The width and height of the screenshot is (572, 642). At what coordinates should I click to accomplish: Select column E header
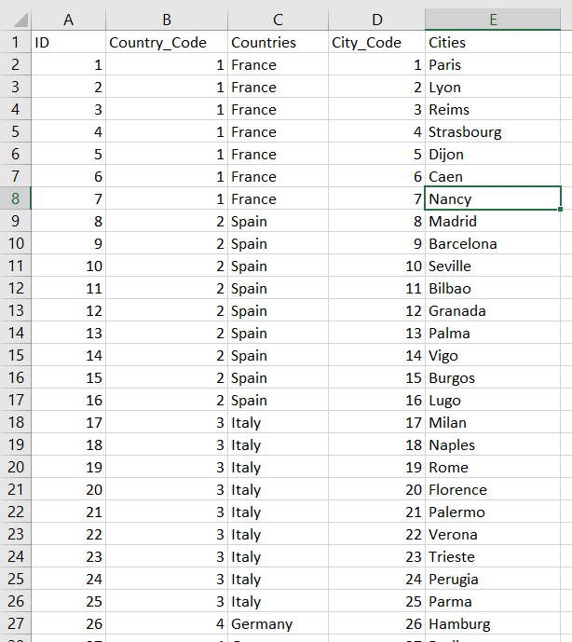[493, 20]
